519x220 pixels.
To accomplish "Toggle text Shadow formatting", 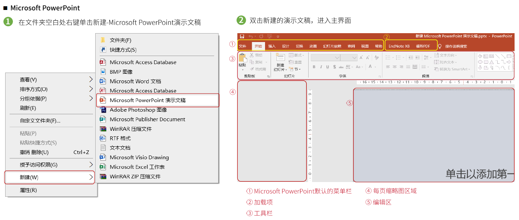I will [x=334, y=67].
